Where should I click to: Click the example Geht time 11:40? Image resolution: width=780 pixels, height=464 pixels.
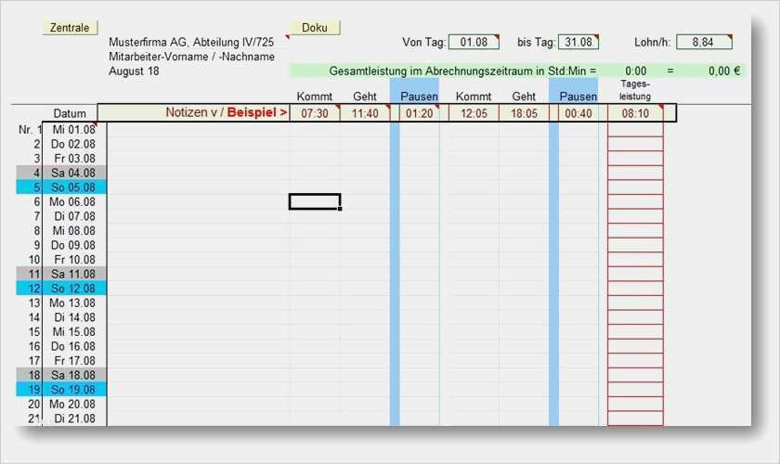[x=364, y=113]
